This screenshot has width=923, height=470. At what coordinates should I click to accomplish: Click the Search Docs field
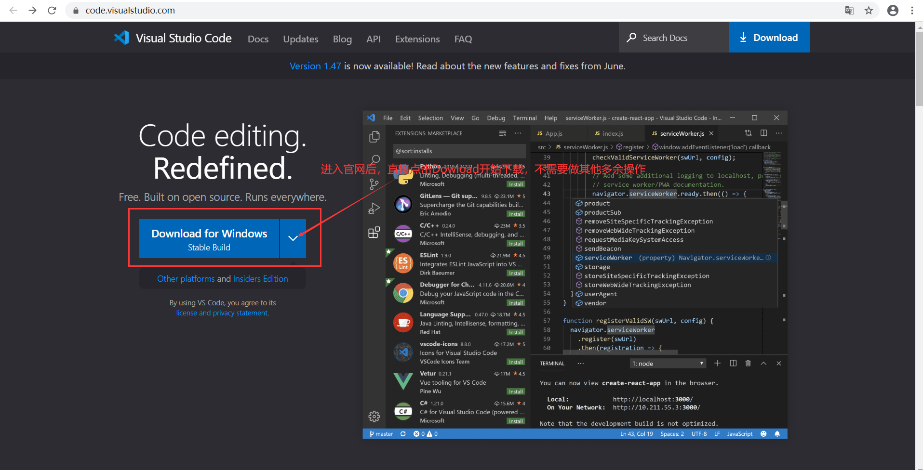[674, 38]
